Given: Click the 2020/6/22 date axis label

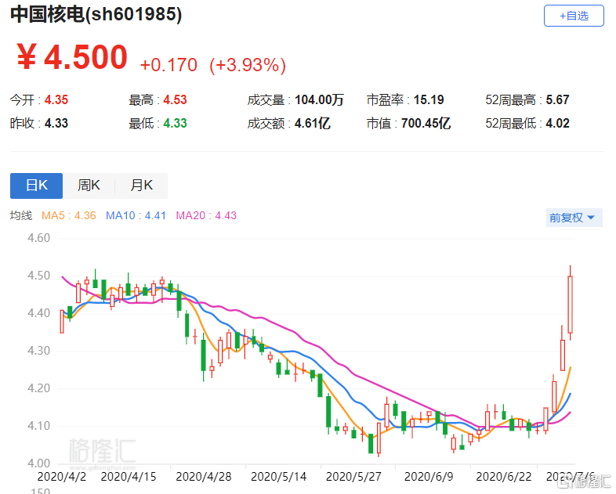Looking at the screenshot, I should point(504,477).
